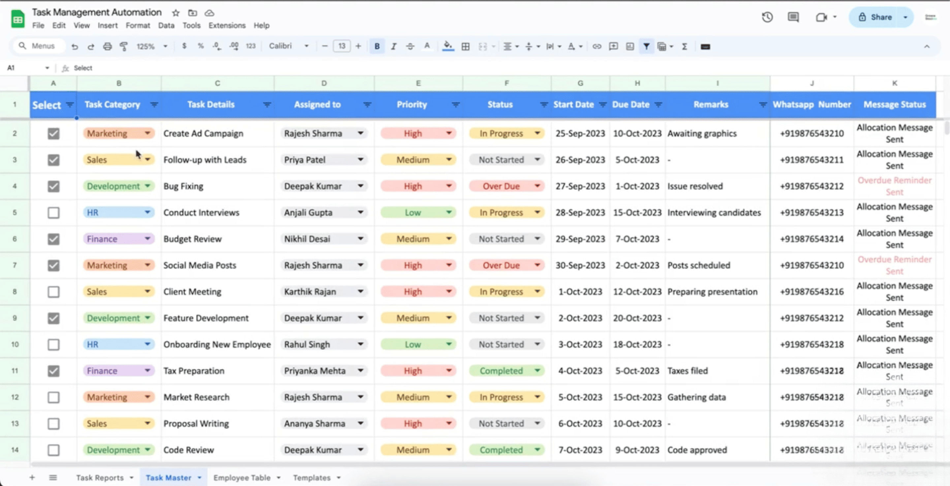The width and height of the screenshot is (950, 486).
Task: Open the fill color picker
Action: [448, 46]
